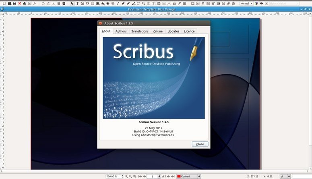
Task: Toggle the color management monitor icon
Action: pos(256,3)
